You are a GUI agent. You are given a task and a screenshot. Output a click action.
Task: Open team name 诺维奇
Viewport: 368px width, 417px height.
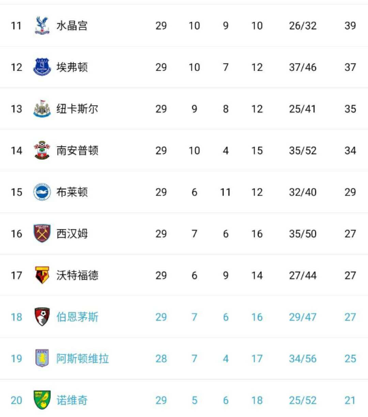(72, 400)
